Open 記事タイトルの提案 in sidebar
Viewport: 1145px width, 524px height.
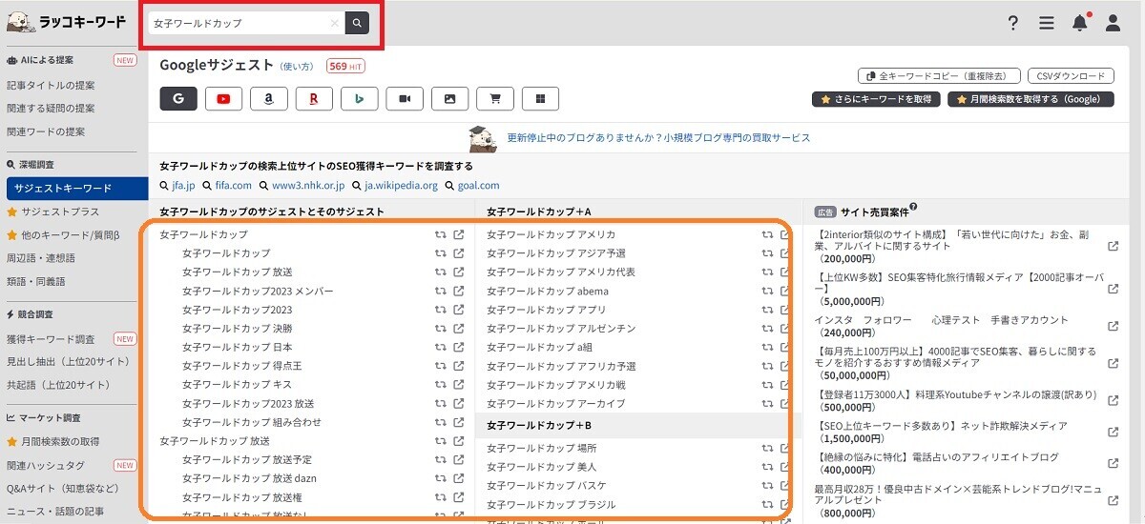(51, 85)
